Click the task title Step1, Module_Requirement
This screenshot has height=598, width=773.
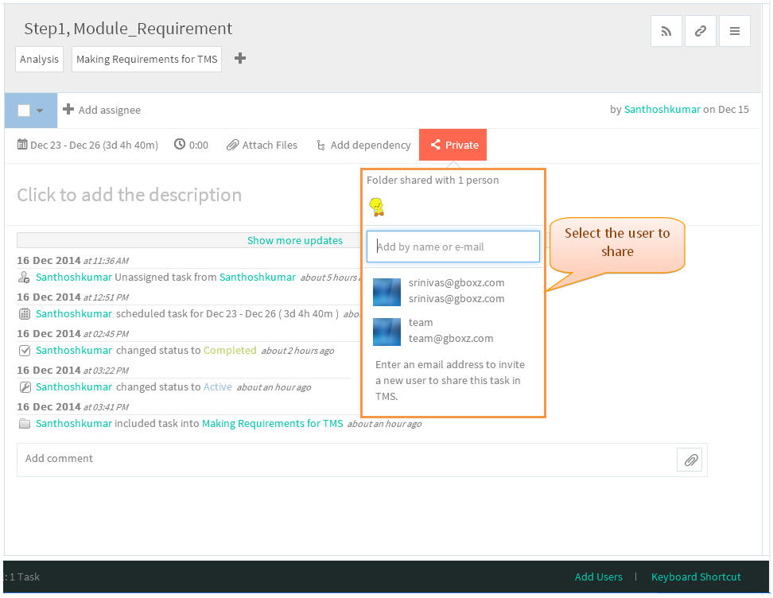point(128,29)
